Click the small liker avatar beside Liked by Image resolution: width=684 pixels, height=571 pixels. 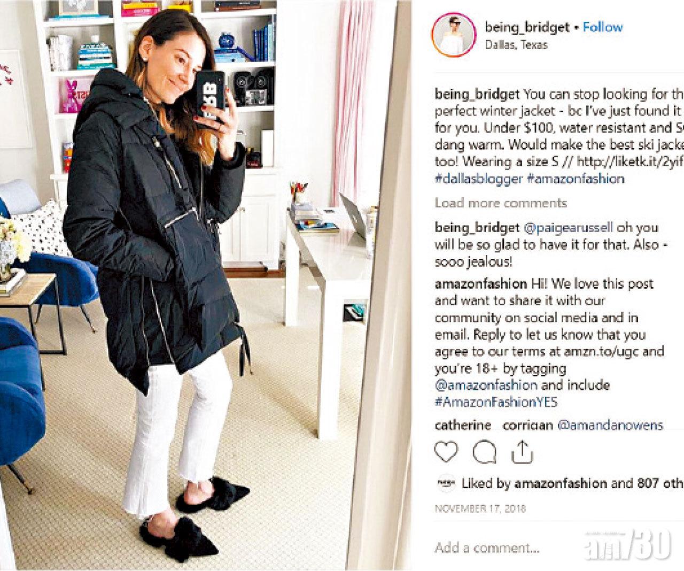(446, 483)
